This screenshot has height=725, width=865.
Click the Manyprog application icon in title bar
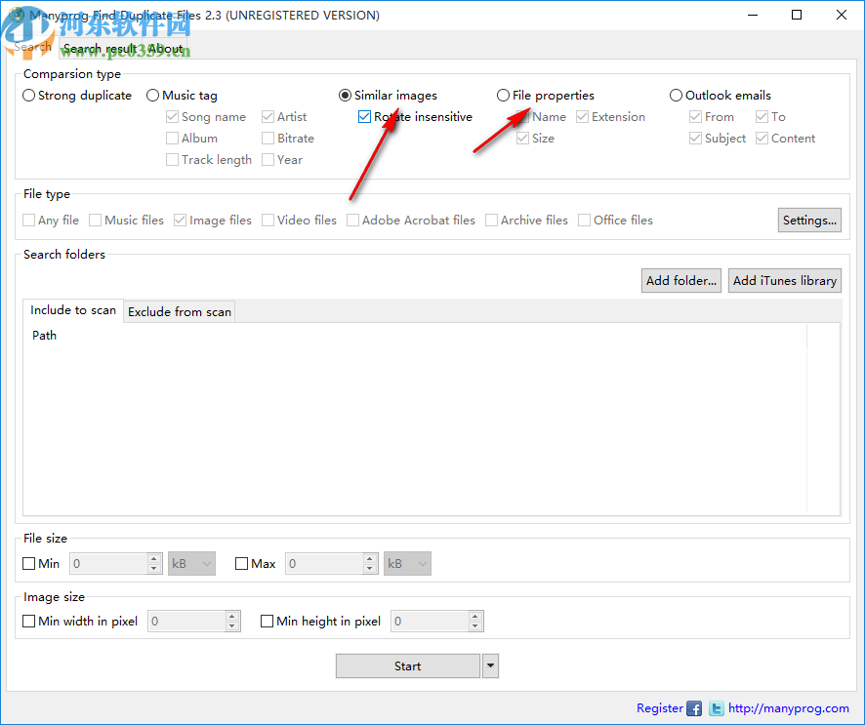[x=19, y=15]
